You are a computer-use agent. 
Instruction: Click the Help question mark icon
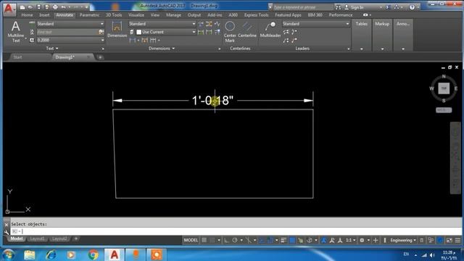412,7
